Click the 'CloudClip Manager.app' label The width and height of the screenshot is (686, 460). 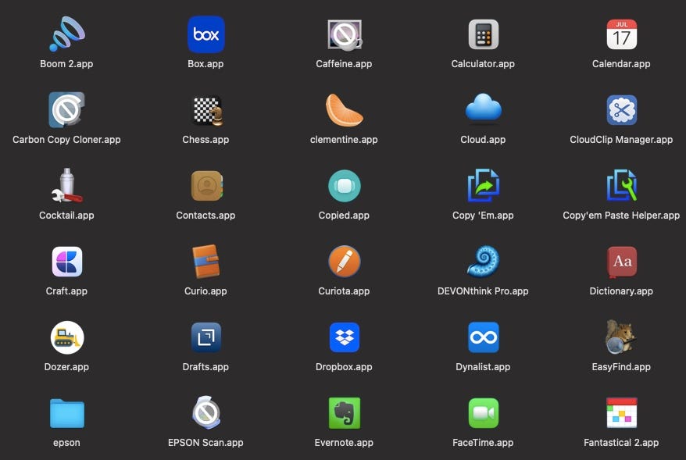click(621, 140)
